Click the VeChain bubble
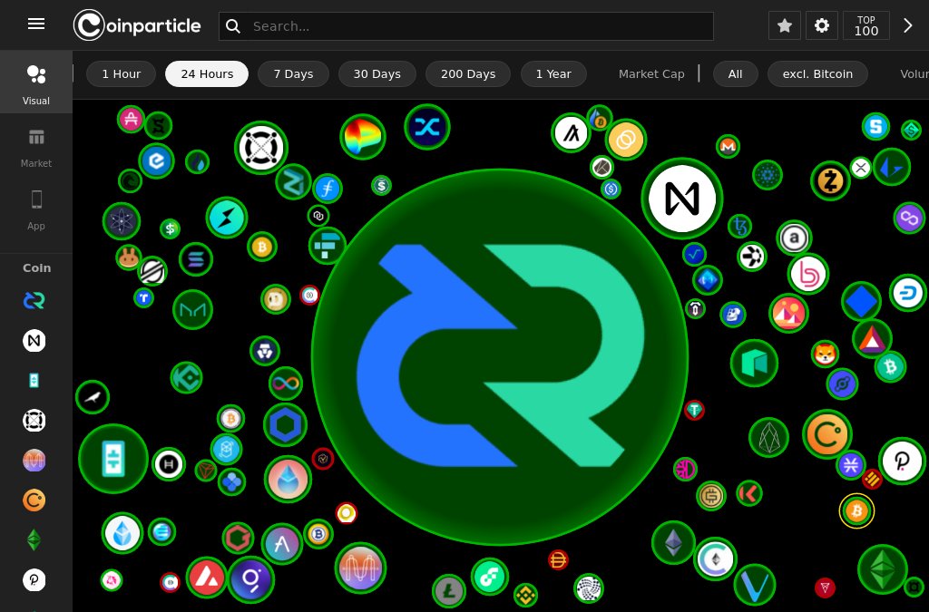Screen dimensions: 929x612 point(755,586)
